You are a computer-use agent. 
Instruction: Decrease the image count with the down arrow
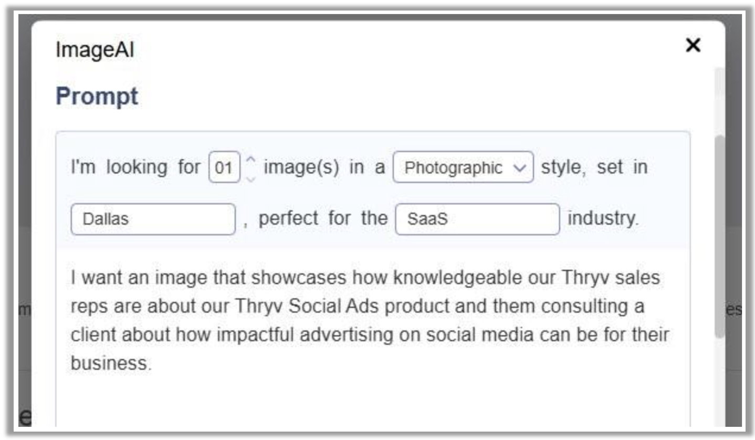coord(251,177)
